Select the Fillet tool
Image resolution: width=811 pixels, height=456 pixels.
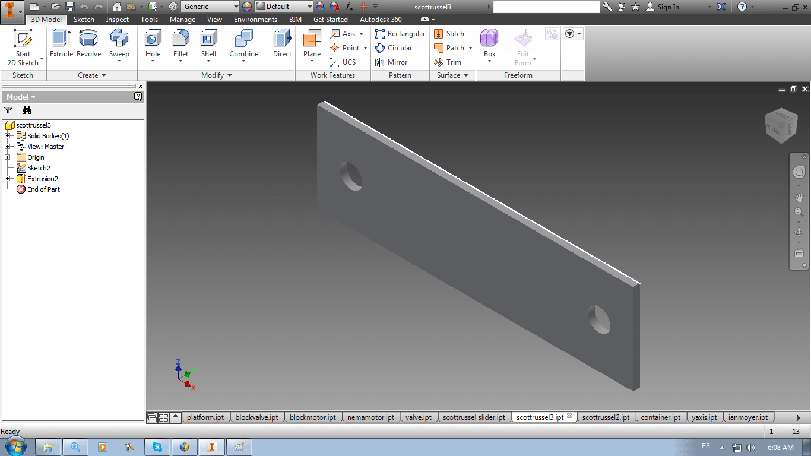[181, 46]
